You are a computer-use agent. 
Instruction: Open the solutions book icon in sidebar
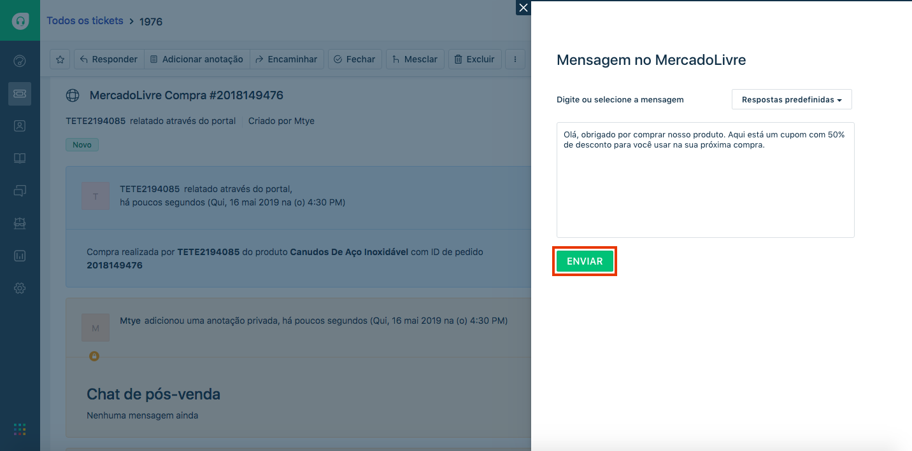coord(20,158)
